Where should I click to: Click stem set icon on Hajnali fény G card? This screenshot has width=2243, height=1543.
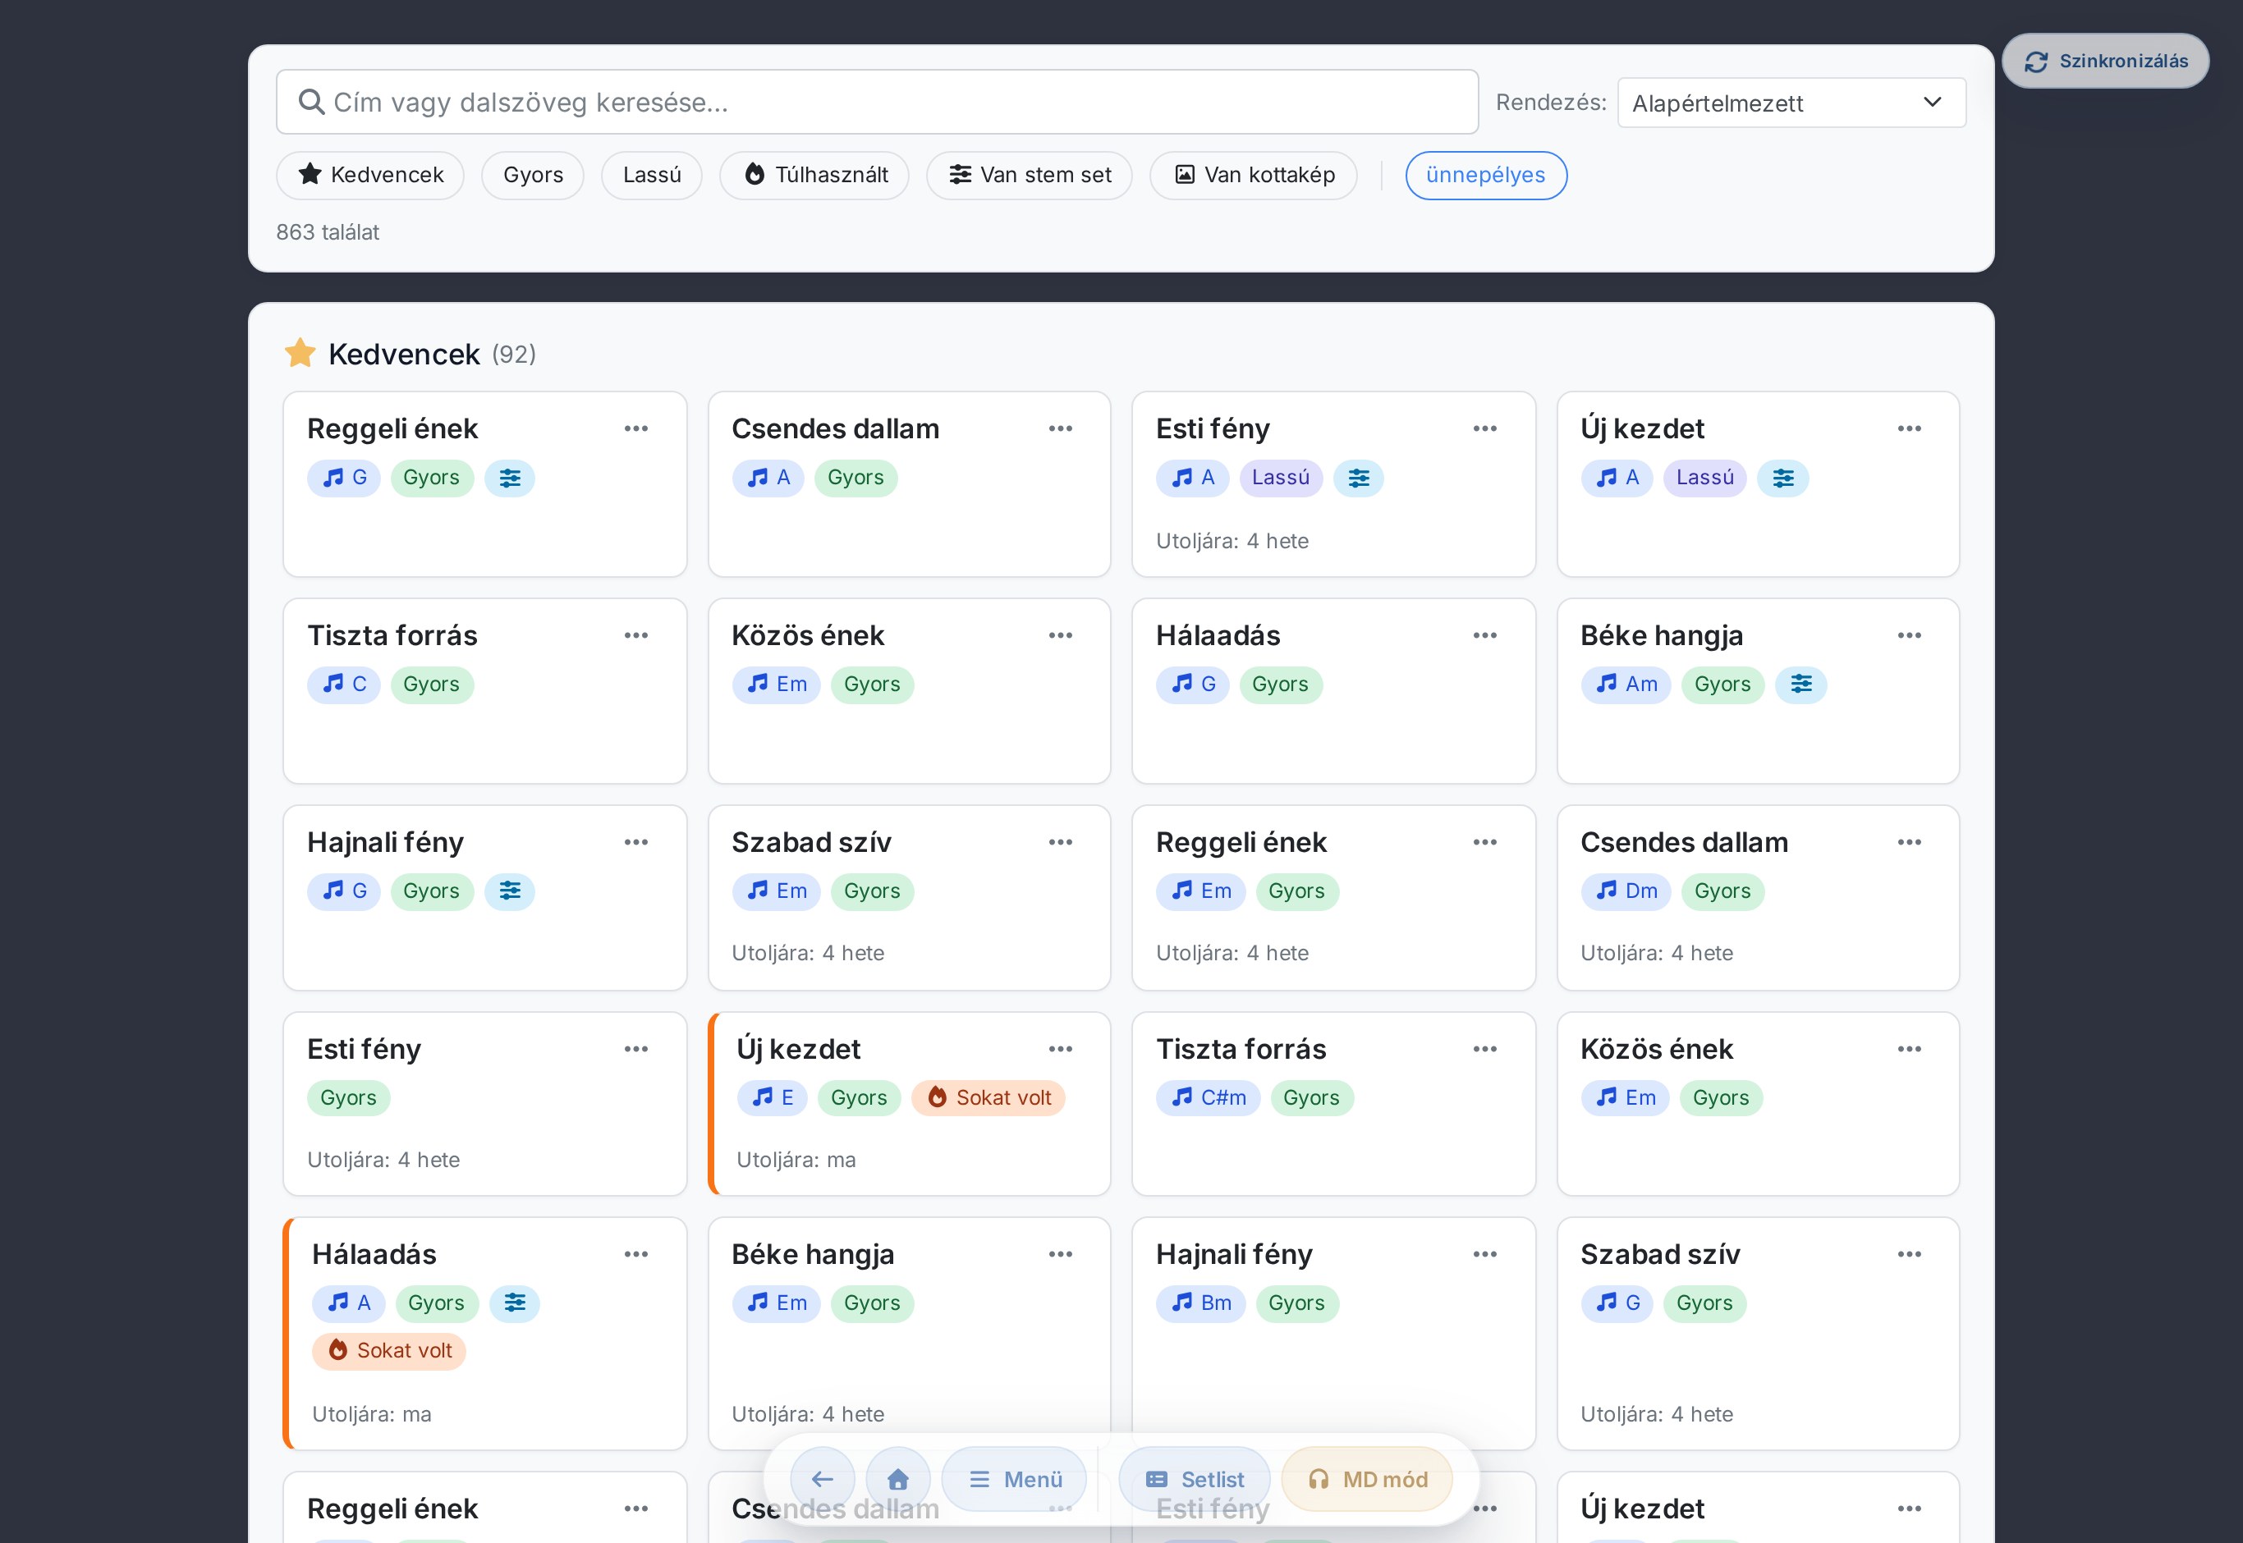click(x=510, y=891)
